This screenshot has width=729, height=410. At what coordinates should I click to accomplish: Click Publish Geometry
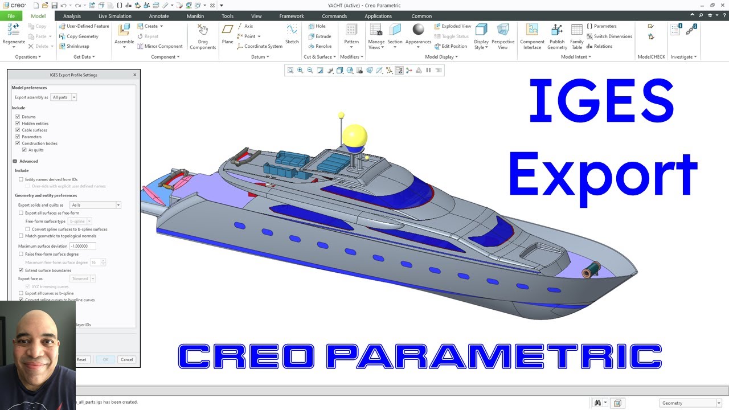tap(557, 36)
